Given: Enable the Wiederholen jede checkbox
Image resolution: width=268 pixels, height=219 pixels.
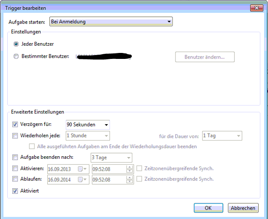Looking at the screenshot, I should coord(16,136).
